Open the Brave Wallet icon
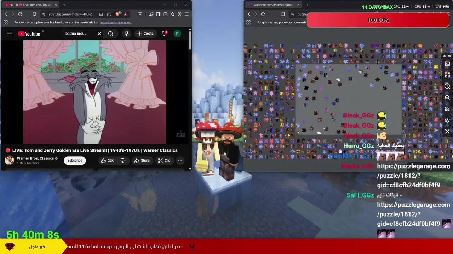The height and width of the screenshot is (254, 453). (x=165, y=14)
